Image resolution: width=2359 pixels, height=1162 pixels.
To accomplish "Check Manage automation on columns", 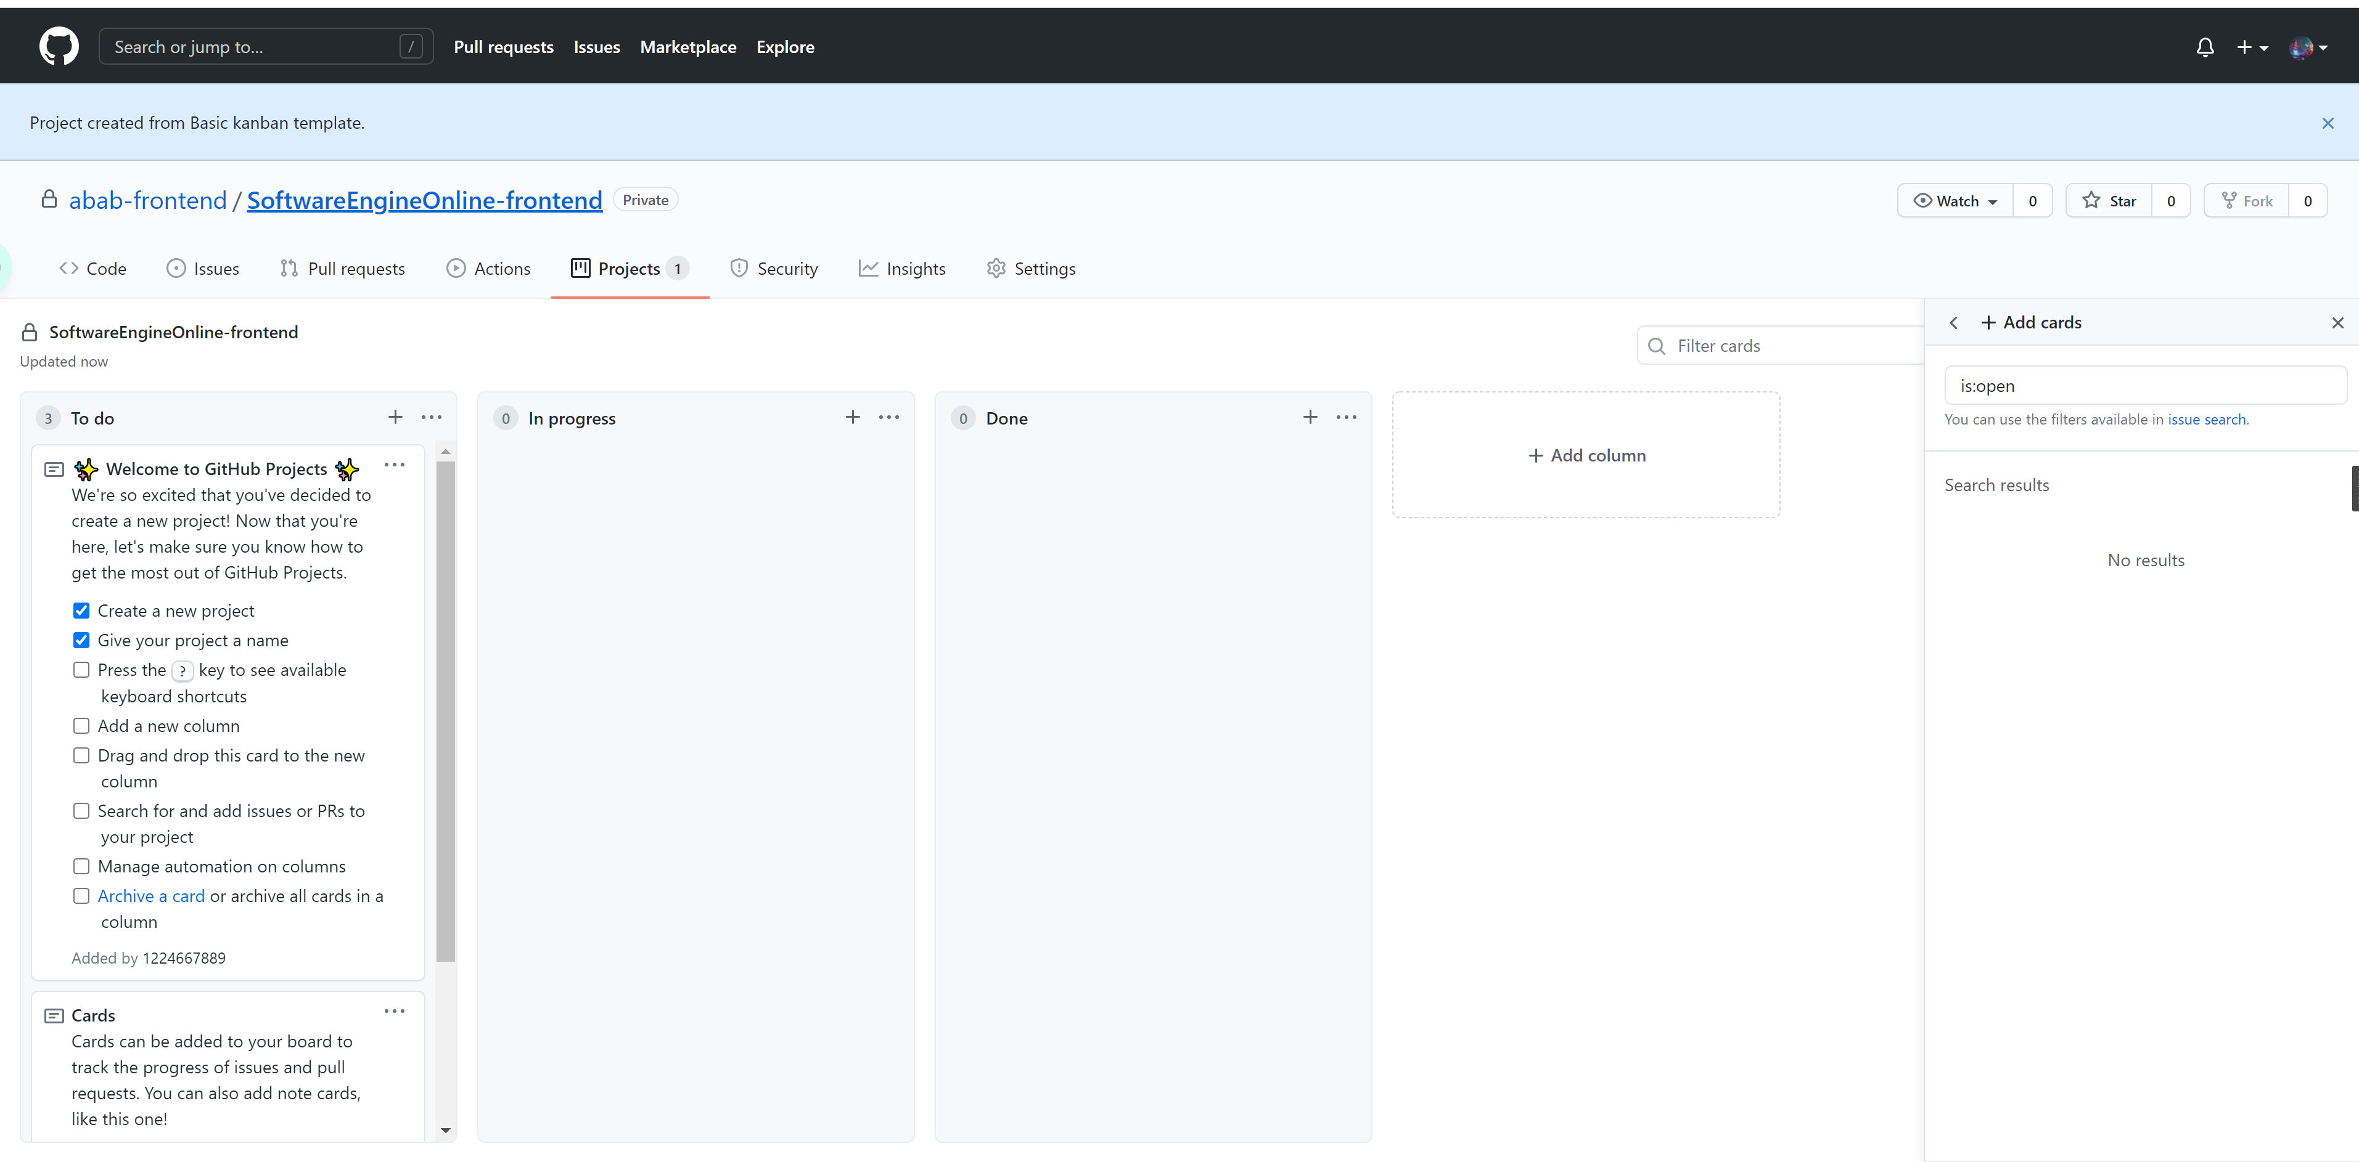I will [81, 866].
